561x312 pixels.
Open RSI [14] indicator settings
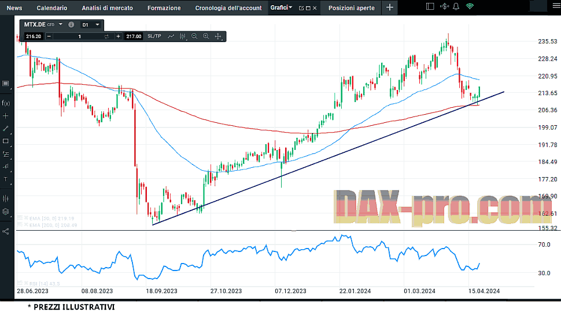click(20, 283)
